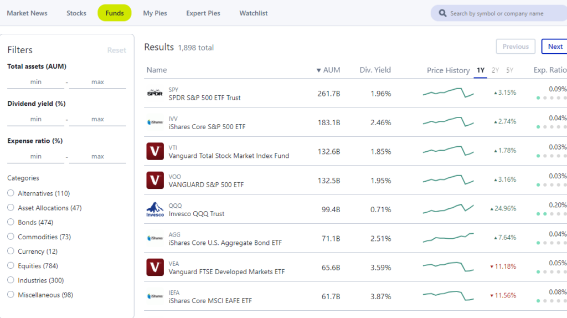Click the Vanguard logo beside VEA
Screen dimensions: 567x318
point(155,267)
